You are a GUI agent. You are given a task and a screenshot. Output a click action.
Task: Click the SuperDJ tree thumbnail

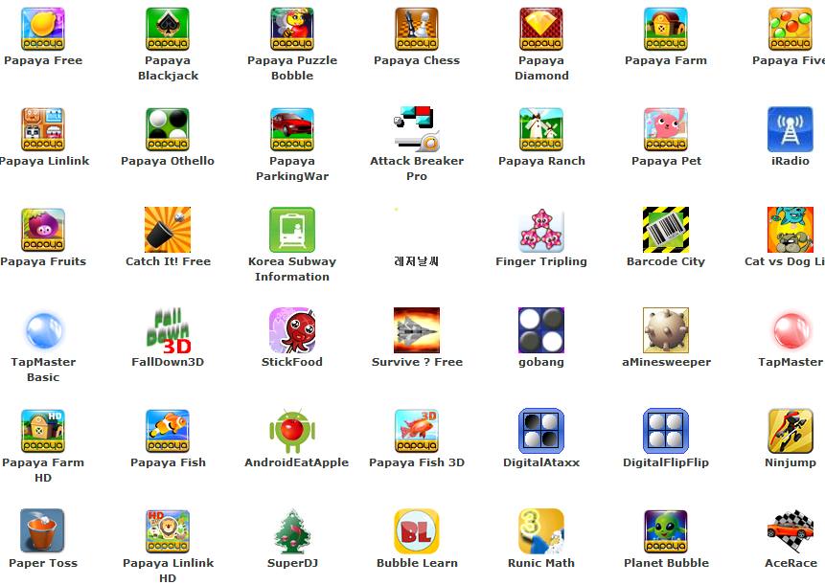(x=292, y=531)
